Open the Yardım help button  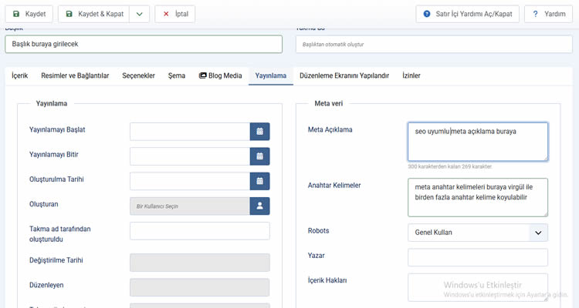point(549,14)
